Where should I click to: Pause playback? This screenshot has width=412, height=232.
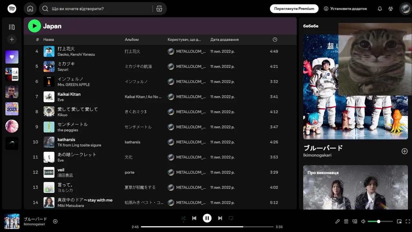coord(207,218)
